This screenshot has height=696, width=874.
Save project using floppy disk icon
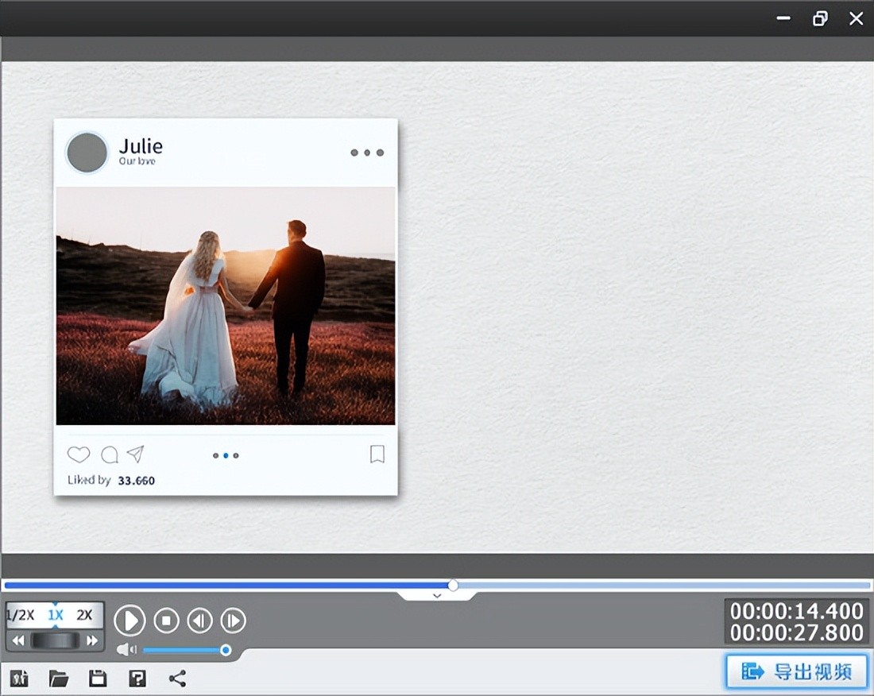pyautogui.click(x=98, y=679)
